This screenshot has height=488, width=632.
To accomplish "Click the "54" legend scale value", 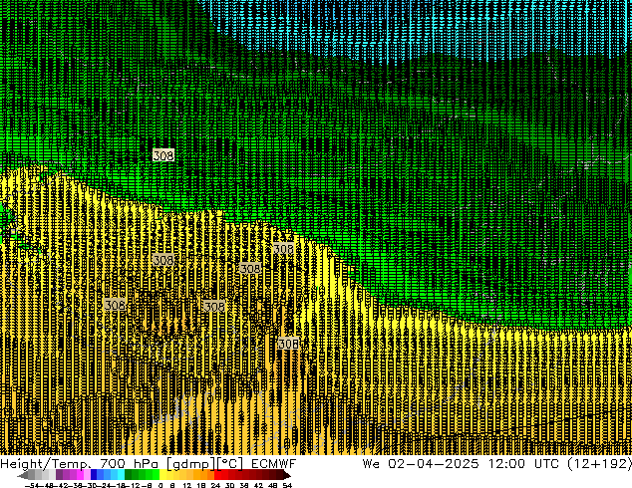I will (287, 485).
